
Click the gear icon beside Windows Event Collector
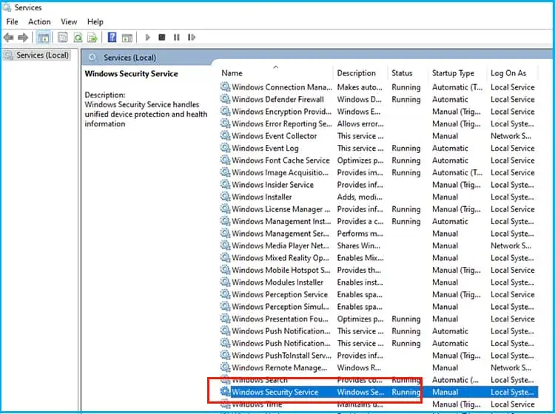(x=225, y=135)
